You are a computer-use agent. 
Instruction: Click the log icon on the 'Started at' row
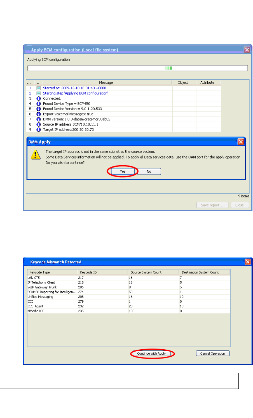point(39,88)
